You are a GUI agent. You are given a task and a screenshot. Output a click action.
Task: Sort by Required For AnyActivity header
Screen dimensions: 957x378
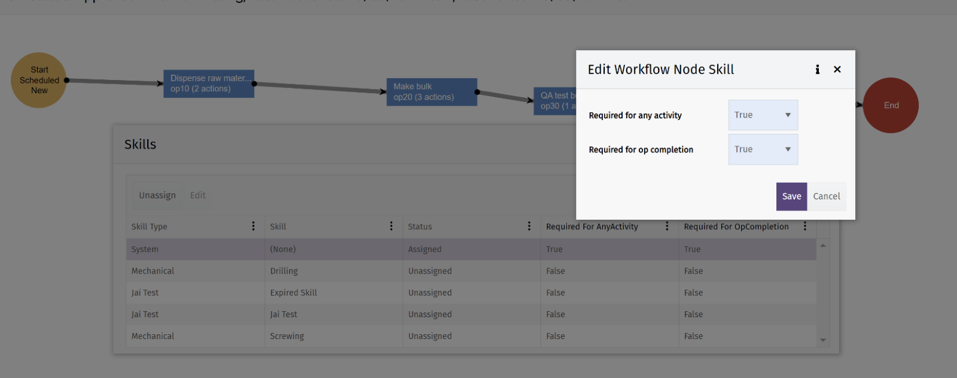click(592, 226)
